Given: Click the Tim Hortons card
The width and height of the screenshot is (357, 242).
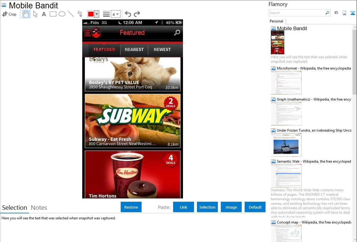Looking at the screenshot, I should pyautogui.click(x=133, y=175).
